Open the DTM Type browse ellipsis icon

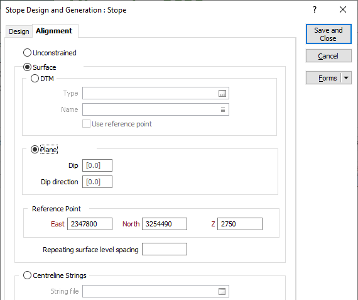(222, 93)
